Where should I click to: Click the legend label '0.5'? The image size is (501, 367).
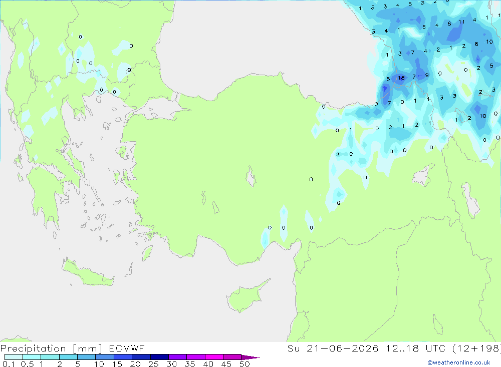pos(27,364)
